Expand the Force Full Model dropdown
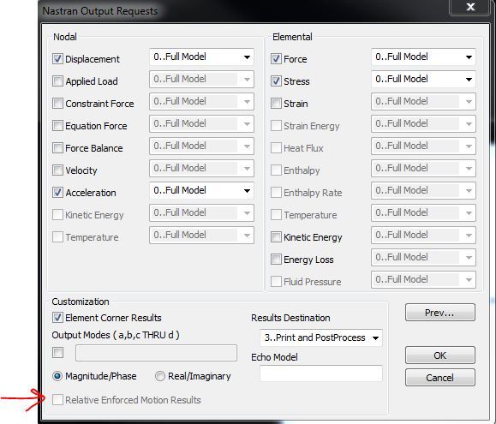This screenshot has height=424, width=496. tap(423, 57)
